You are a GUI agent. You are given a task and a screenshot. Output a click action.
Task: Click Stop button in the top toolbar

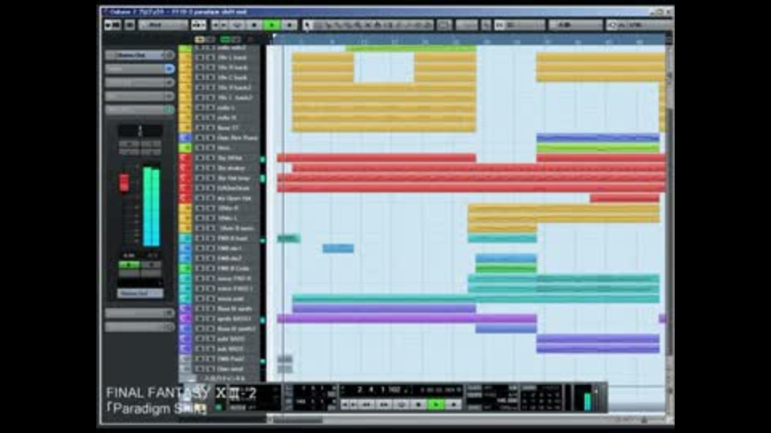tap(255, 25)
